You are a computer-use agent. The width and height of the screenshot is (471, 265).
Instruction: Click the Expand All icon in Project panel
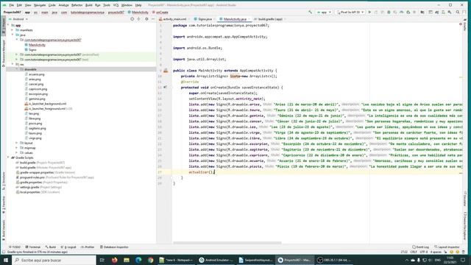point(139,19)
